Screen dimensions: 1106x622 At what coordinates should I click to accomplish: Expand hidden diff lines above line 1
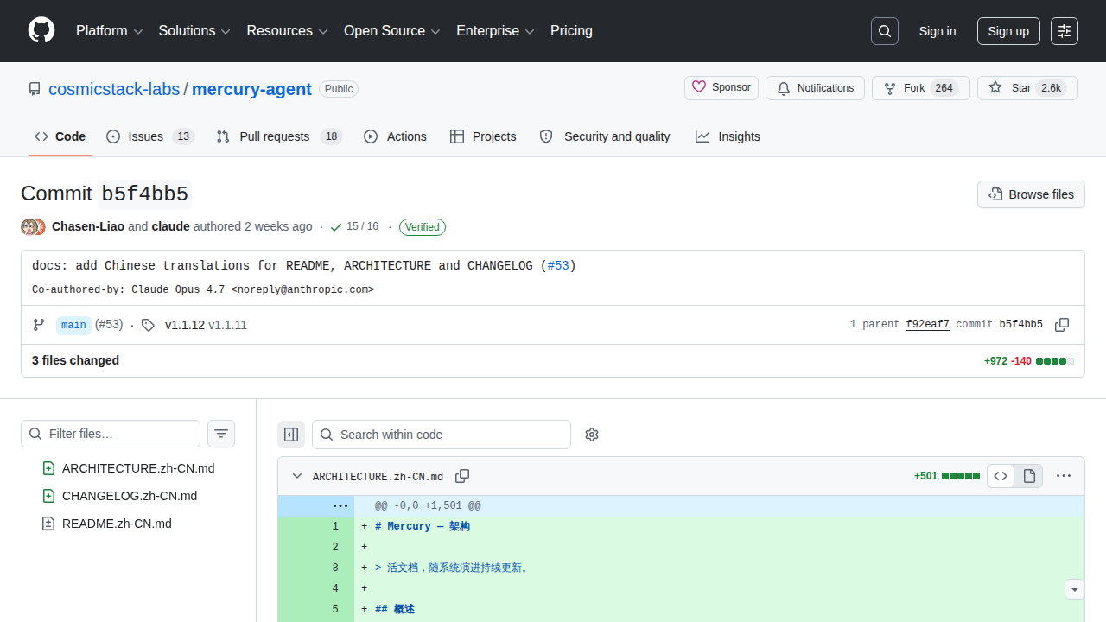click(340, 505)
